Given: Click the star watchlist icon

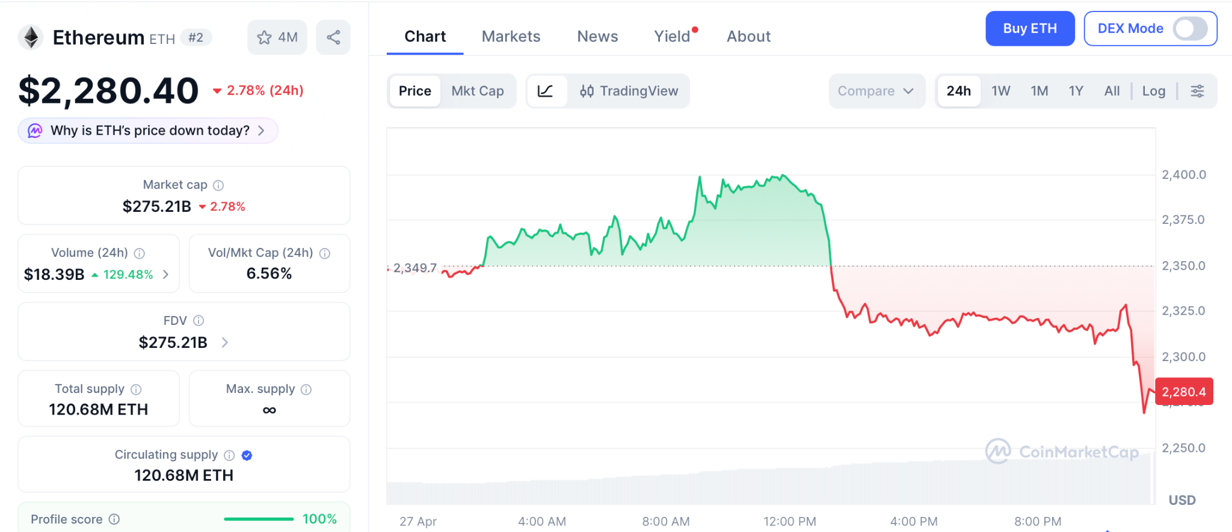Looking at the screenshot, I should click(x=265, y=37).
